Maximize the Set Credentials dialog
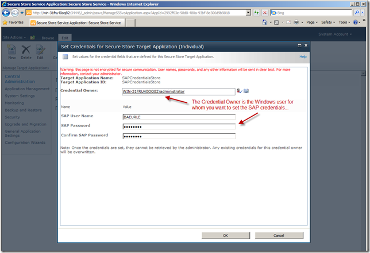Viewport: 370px width, 253px height. pos(299,45)
